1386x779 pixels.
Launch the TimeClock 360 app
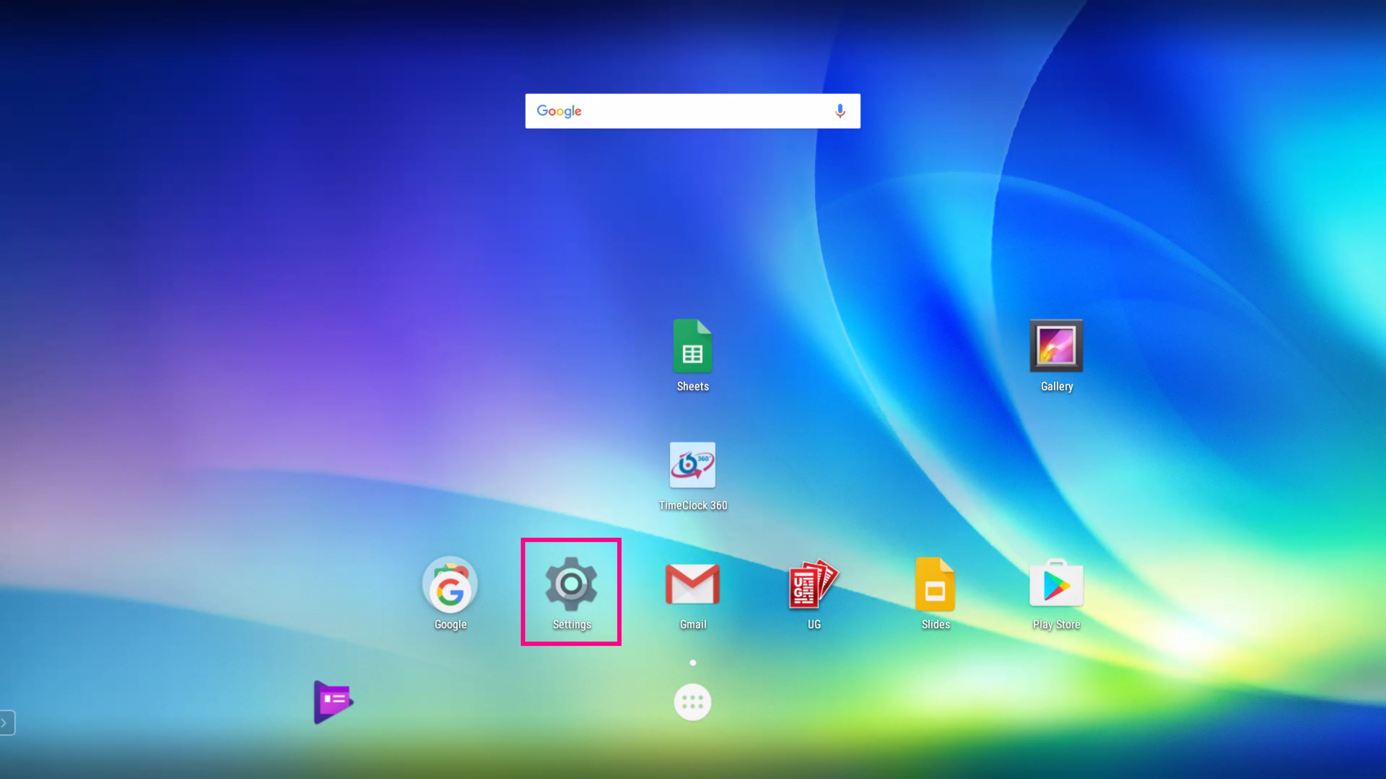coord(692,465)
